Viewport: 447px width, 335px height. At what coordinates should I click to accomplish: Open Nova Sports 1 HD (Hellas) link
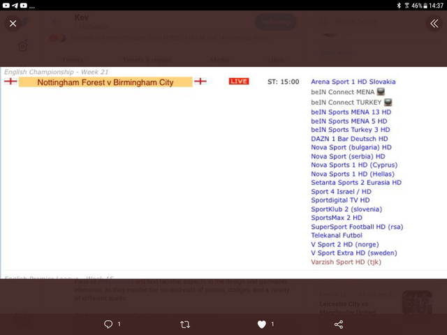click(353, 174)
